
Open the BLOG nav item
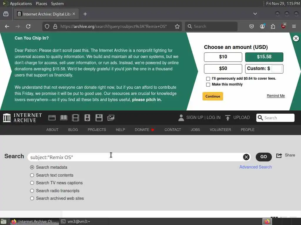73,130
